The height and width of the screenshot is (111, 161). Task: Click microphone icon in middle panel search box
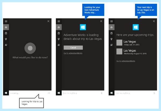click(x=101, y=93)
